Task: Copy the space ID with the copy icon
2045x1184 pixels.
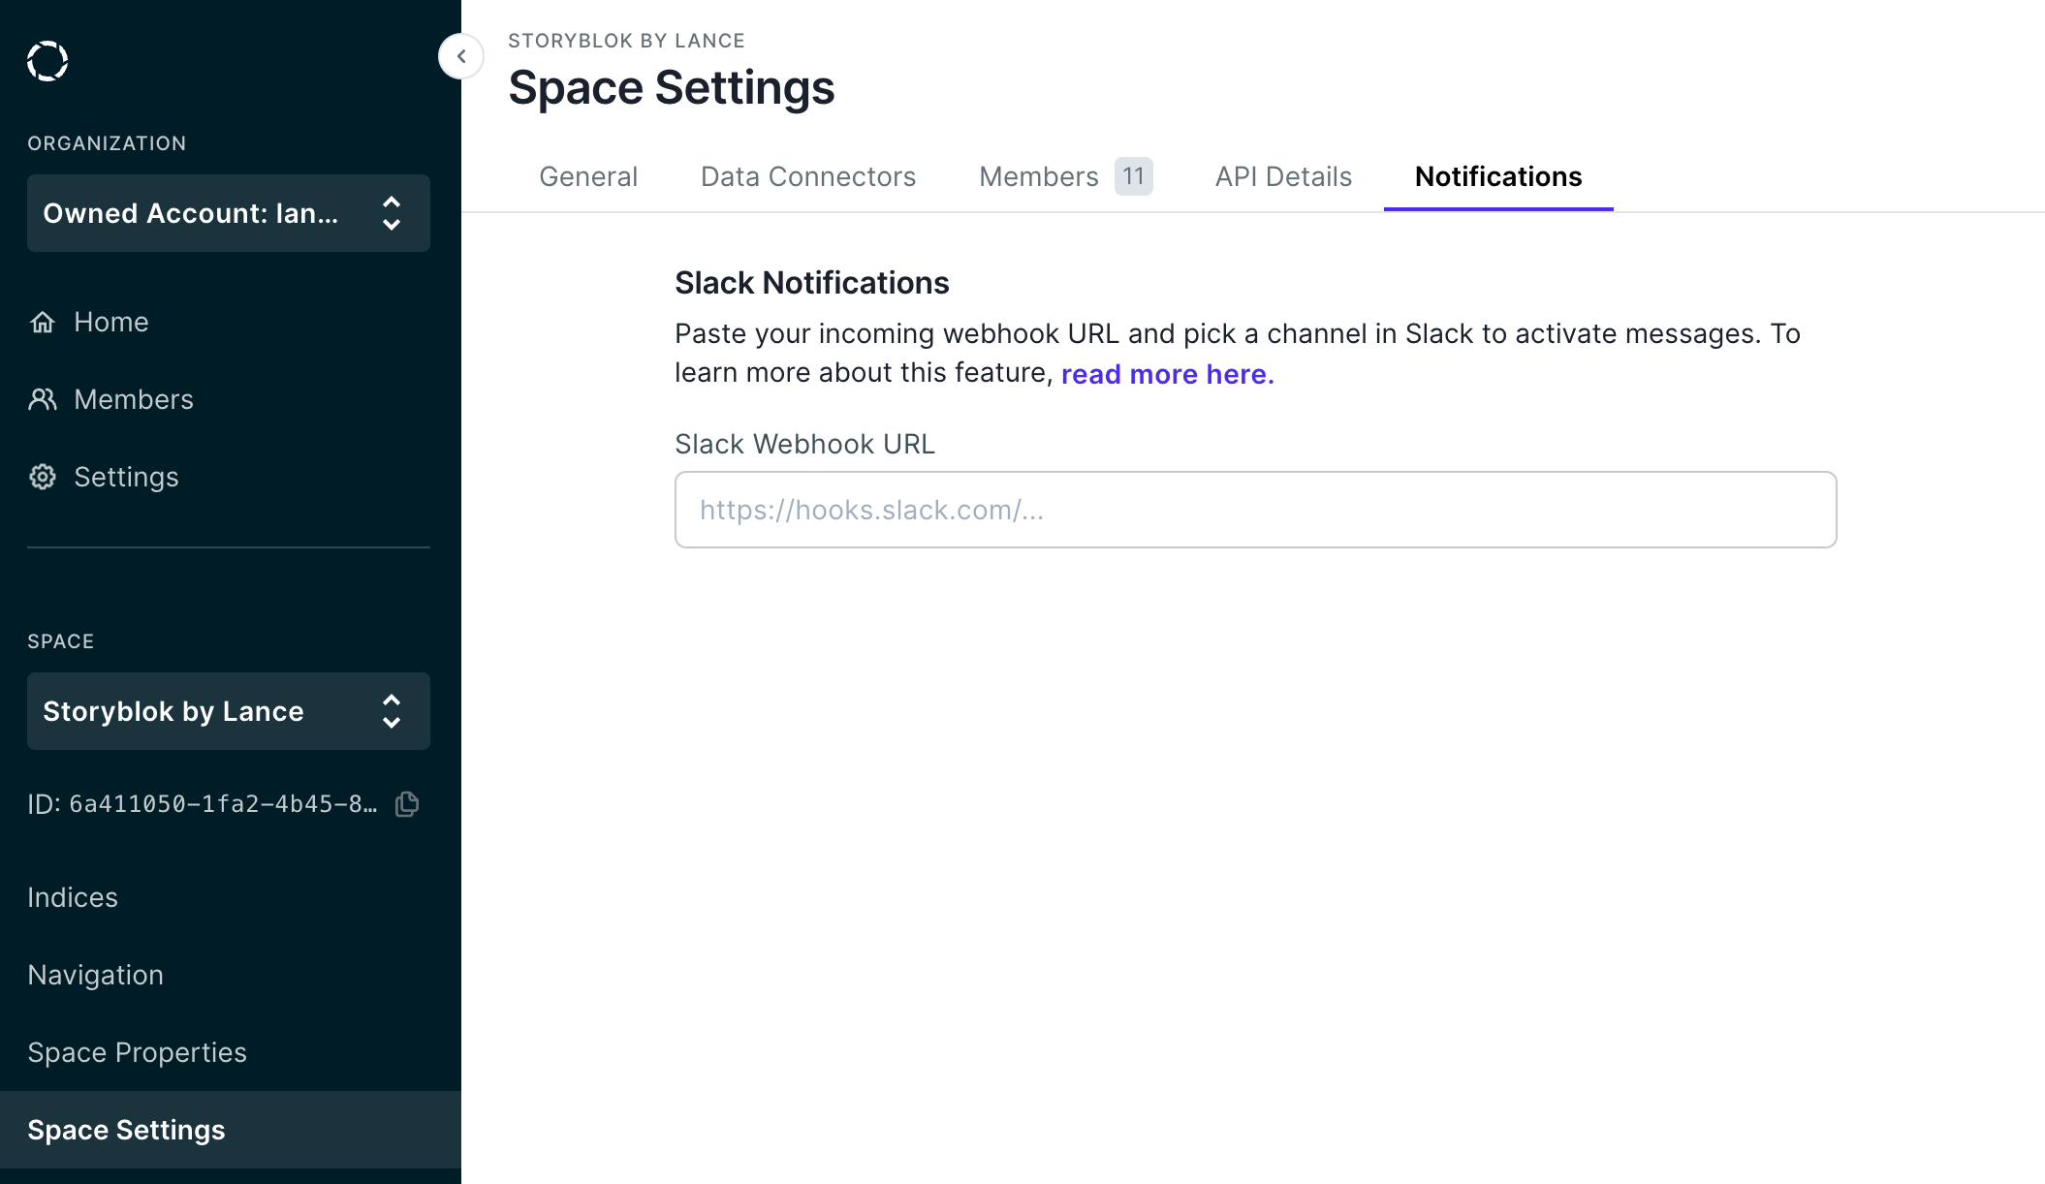Action: point(407,804)
